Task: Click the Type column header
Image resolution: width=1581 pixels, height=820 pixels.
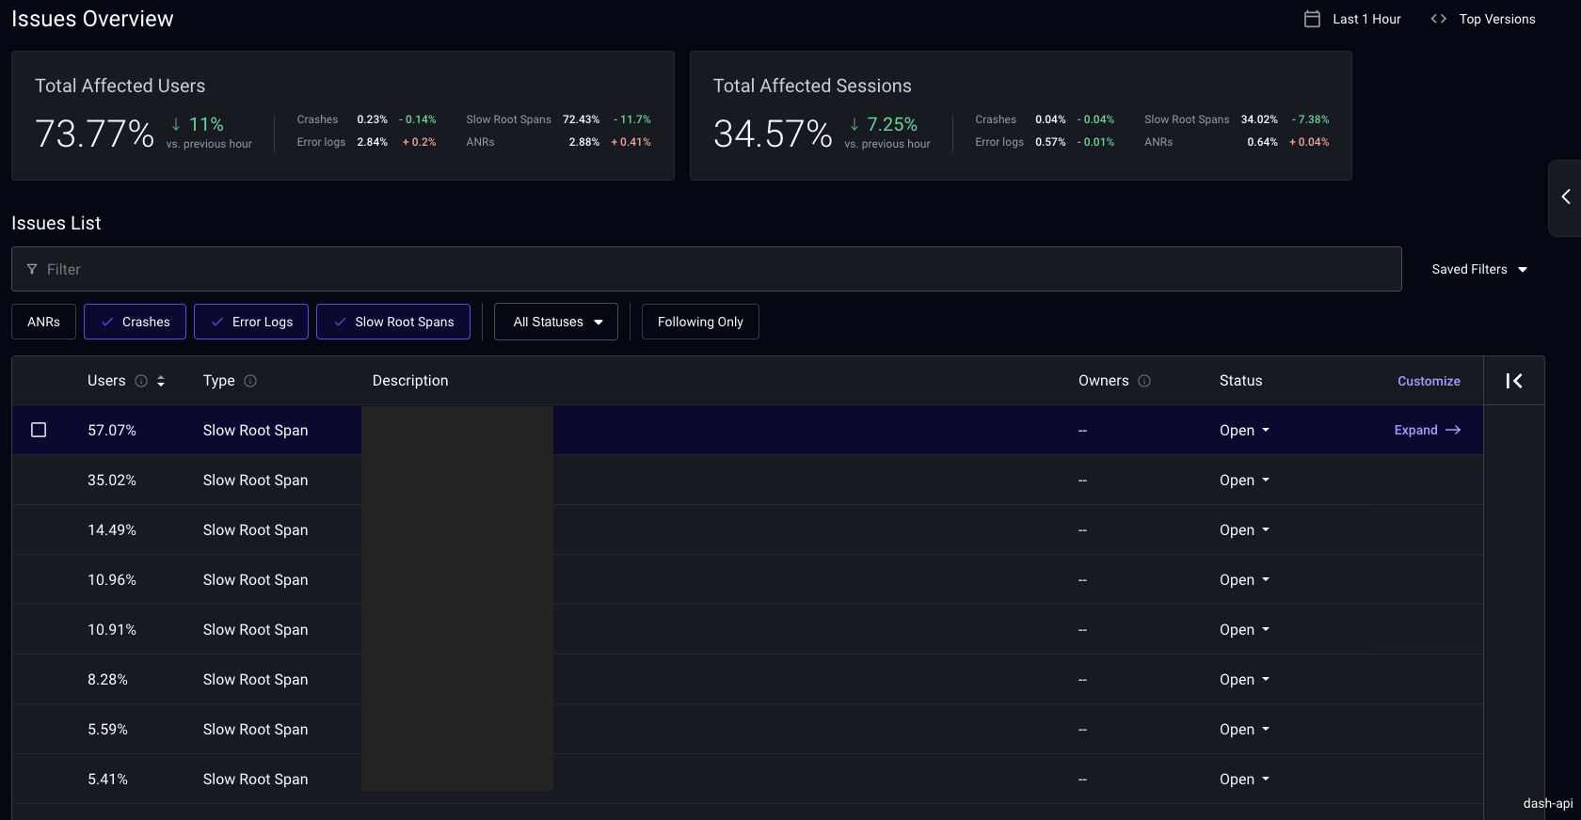Action: coord(219,381)
